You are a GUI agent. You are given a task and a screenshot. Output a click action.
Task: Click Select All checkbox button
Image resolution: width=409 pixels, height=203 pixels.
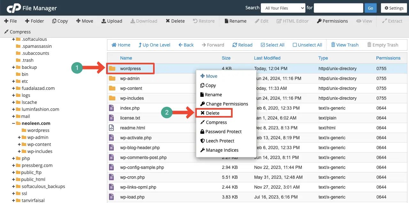272,45
